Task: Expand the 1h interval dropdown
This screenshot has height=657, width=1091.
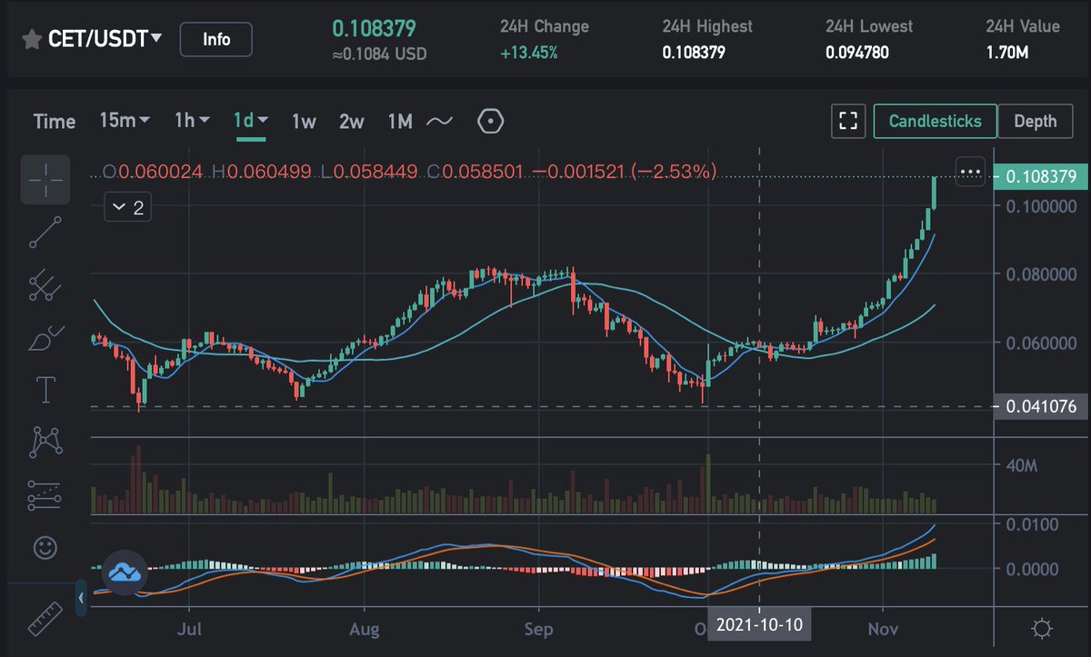Action: pos(192,120)
